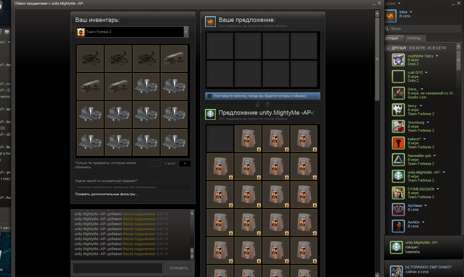Image resolution: width=464 pixels, height=277 pixels.
Task: Open the haahaha message notification
Action: coord(424,247)
